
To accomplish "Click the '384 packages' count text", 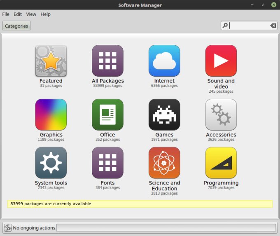I will 107,187.
